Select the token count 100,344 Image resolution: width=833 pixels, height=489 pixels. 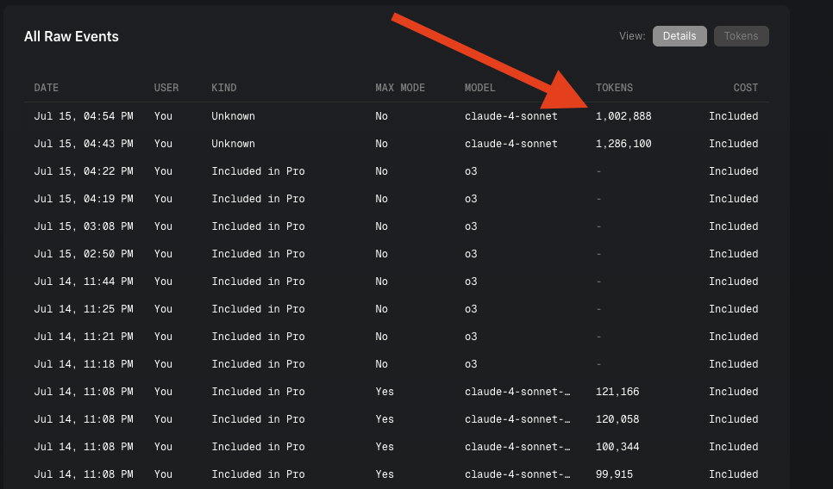coord(617,447)
